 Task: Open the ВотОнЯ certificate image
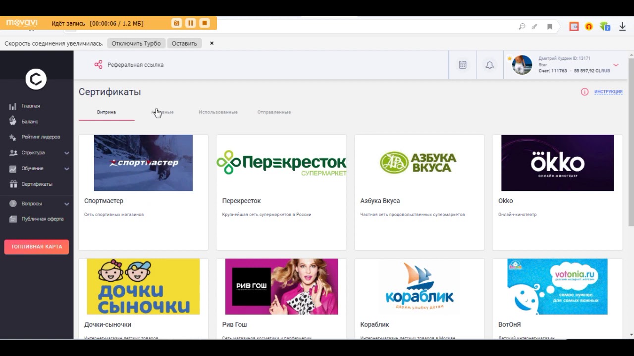coord(558,286)
